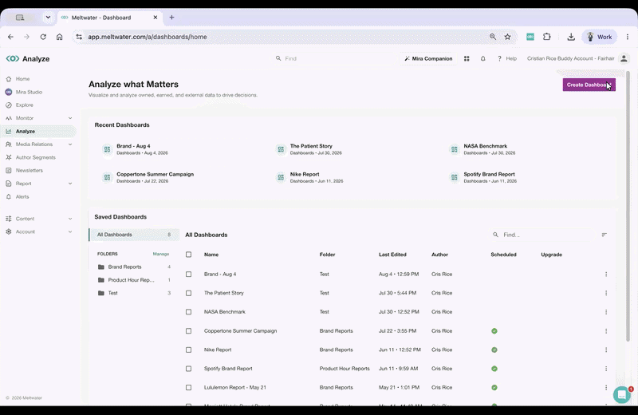The image size is (638, 415).
Task: Open more options for Brand - Aug 4 row
Action: 606,274
